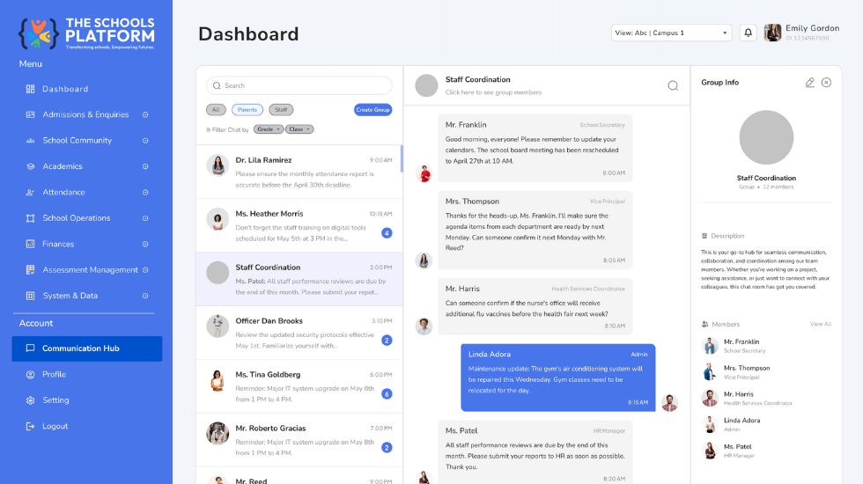The height and width of the screenshot is (484, 863).
Task: Open the notifications bell icon
Action: 748,33
